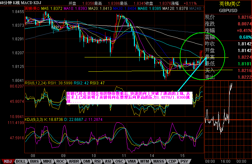The width and height of the screenshot is (252, 164).
Task: Open the OSC indicator tab
Action: (120, 161)
